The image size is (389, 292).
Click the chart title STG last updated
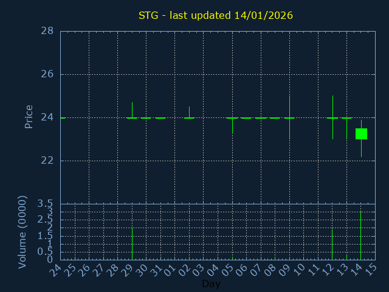tap(216, 15)
